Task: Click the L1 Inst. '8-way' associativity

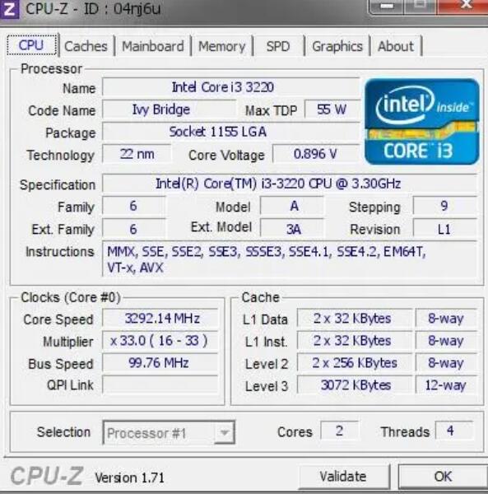Action: click(446, 341)
